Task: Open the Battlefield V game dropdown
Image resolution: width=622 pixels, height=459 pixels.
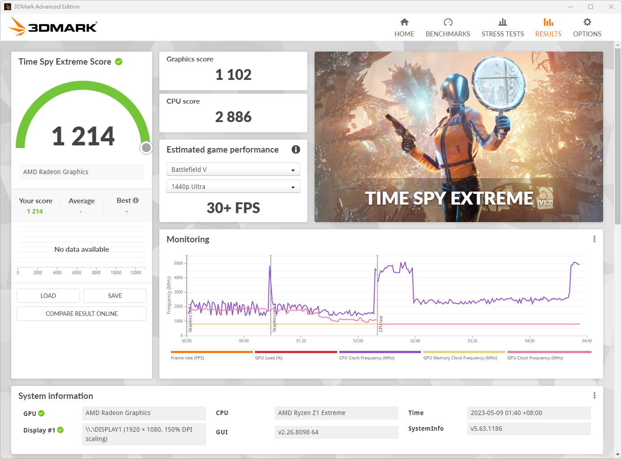Action: click(x=233, y=169)
